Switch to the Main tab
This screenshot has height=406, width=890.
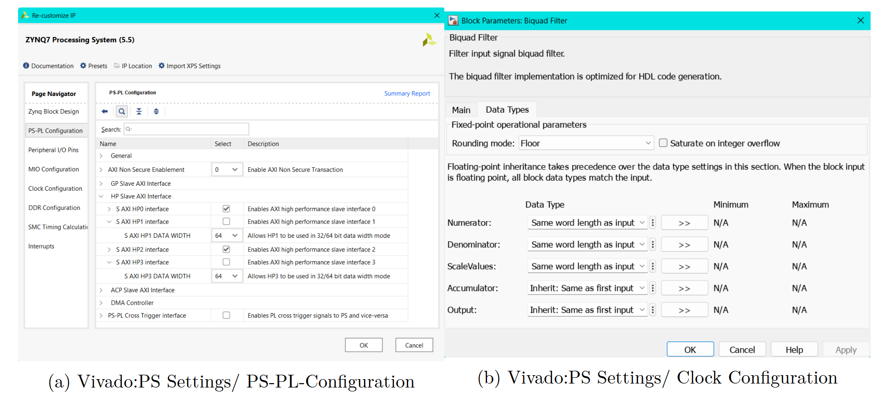point(461,110)
